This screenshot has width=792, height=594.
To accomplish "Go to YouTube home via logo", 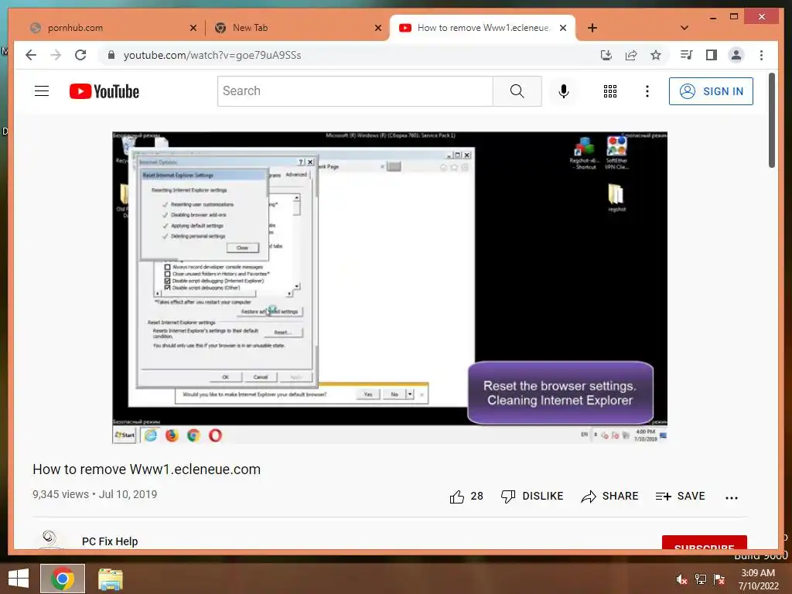I will pyautogui.click(x=104, y=91).
